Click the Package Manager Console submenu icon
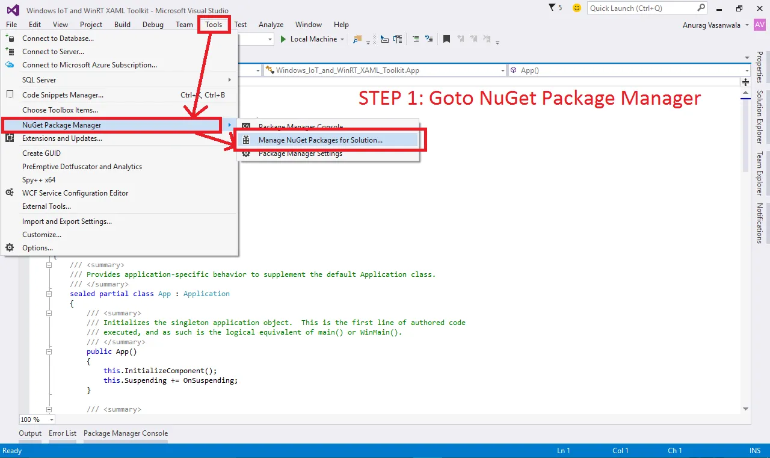770x458 pixels. click(246, 127)
